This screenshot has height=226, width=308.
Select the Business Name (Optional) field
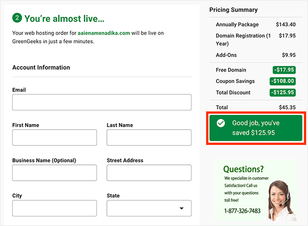[x=54, y=173]
